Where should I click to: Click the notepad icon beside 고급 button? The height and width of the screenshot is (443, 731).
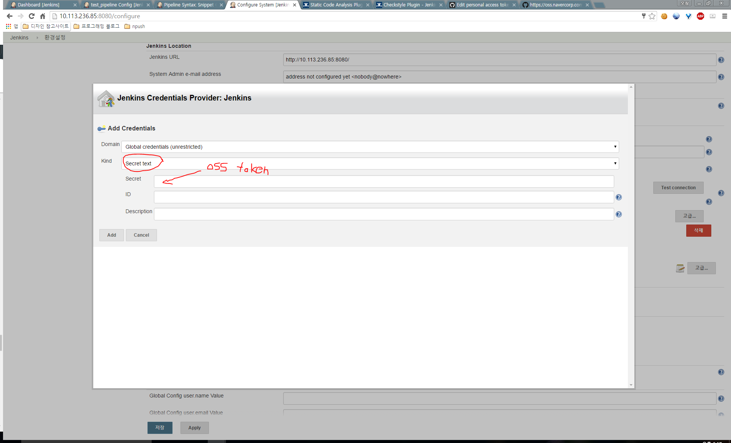(680, 268)
